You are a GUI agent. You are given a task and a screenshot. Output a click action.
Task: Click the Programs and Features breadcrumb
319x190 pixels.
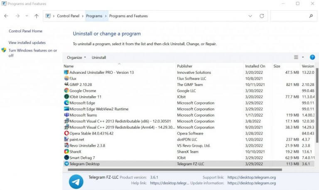(128, 16)
